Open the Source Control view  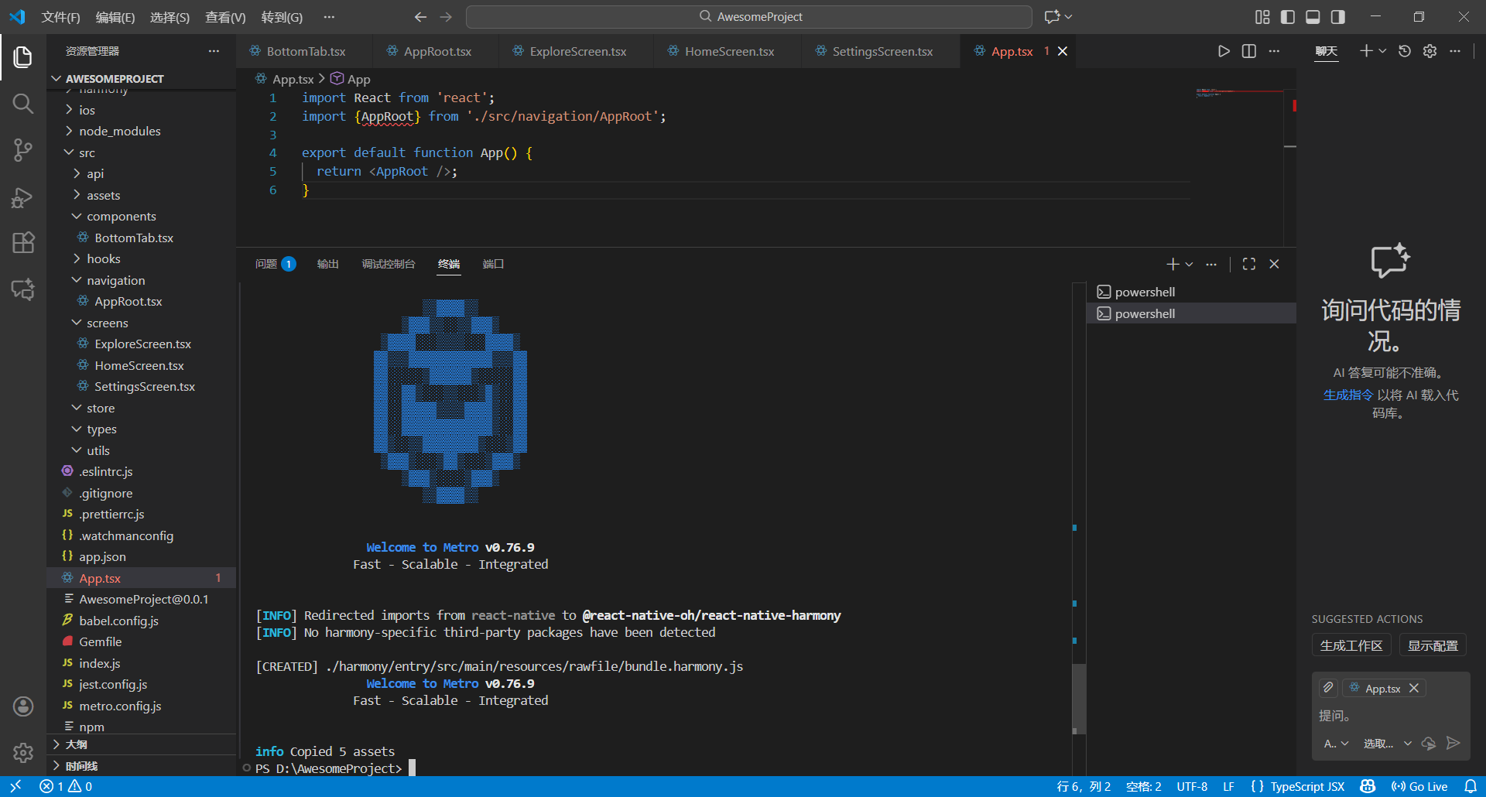point(23,150)
